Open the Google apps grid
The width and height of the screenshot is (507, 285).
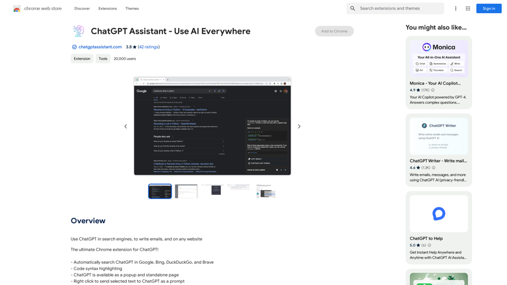tap(468, 8)
